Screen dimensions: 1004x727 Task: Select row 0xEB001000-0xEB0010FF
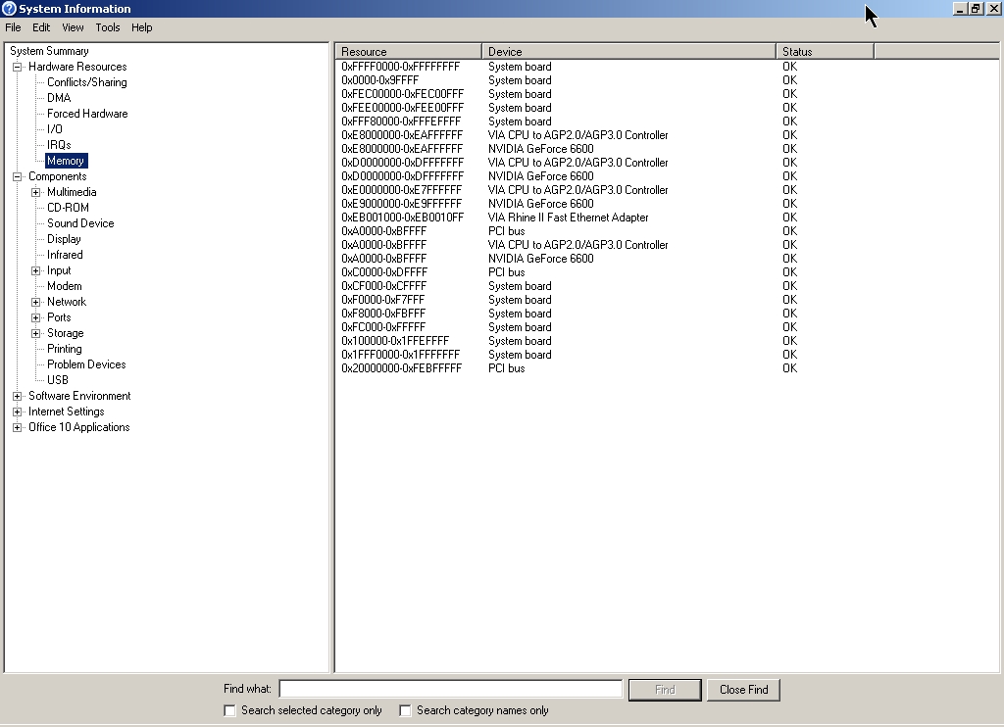click(x=402, y=218)
